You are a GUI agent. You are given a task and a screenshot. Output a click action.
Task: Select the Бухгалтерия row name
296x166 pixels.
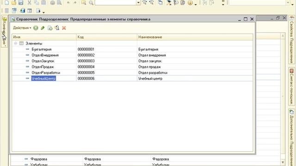tap(42, 49)
